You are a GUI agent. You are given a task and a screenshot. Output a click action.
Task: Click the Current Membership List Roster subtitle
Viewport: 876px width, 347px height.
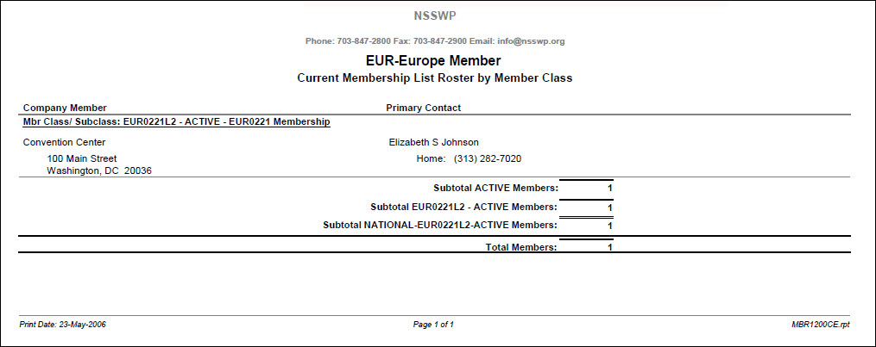pyautogui.click(x=434, y=77)
